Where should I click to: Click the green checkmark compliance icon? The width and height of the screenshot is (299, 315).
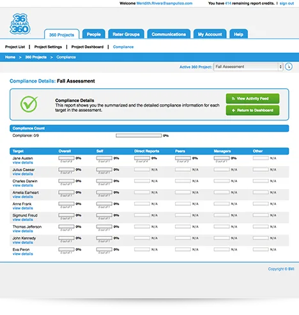[x=29, y=104]
